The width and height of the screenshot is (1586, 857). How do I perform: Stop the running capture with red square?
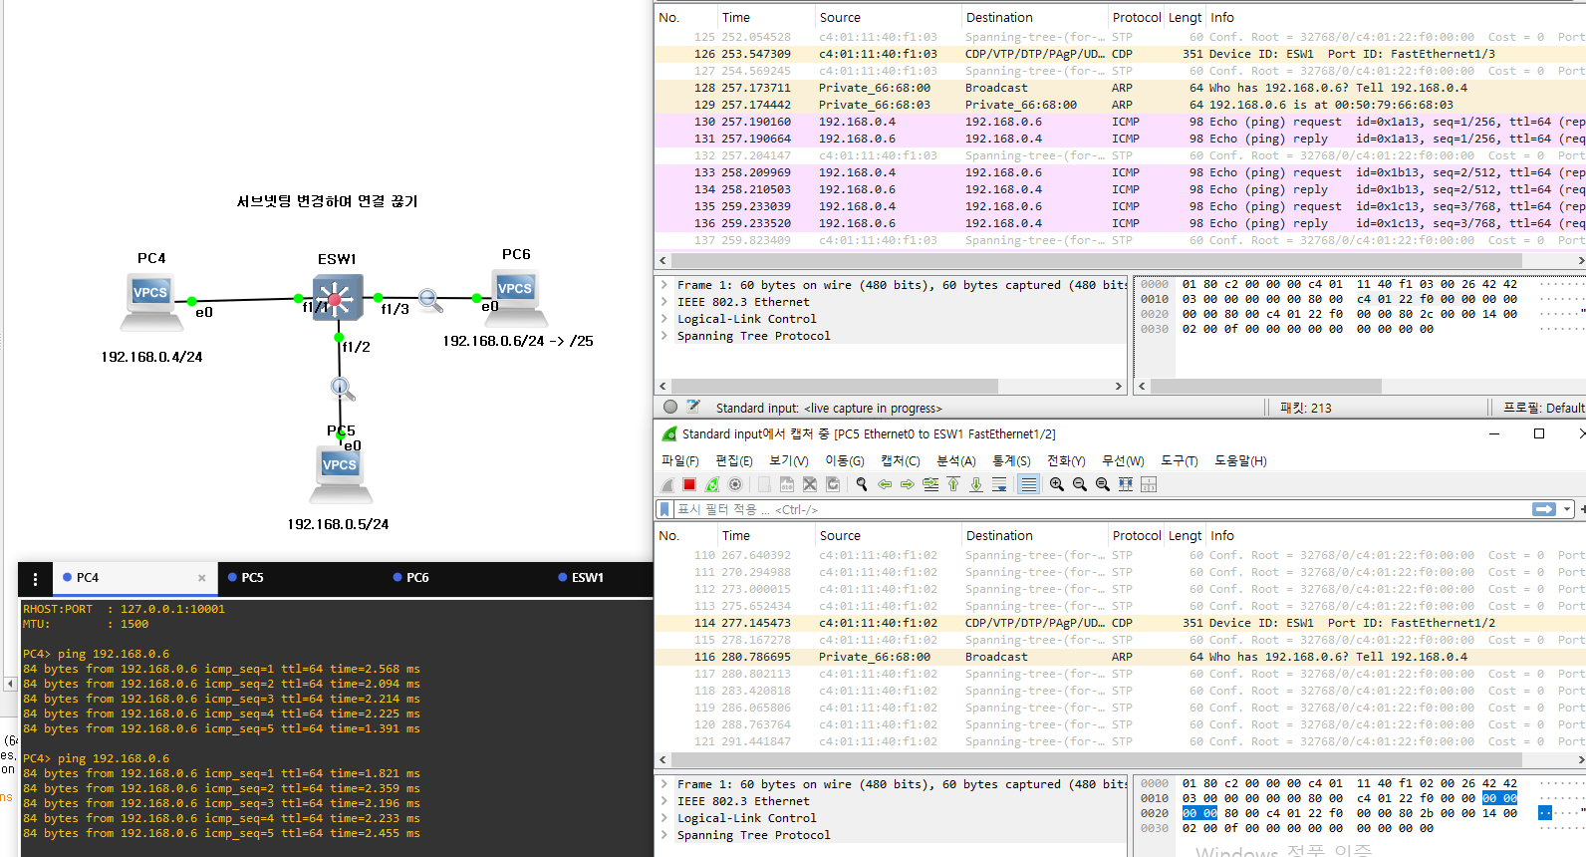point(689,484)
